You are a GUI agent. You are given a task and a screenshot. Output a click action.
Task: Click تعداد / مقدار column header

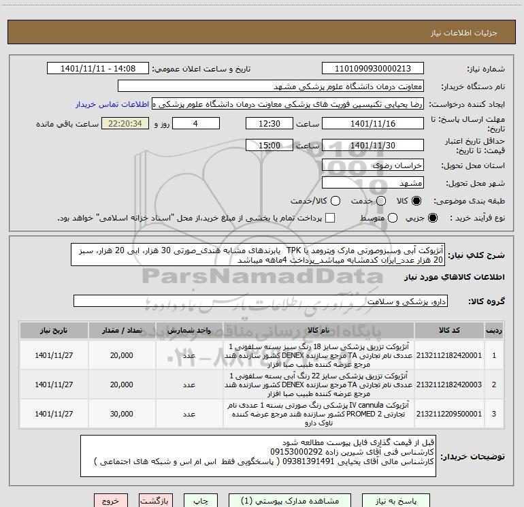pyautogui.click(x=122, y=331)
